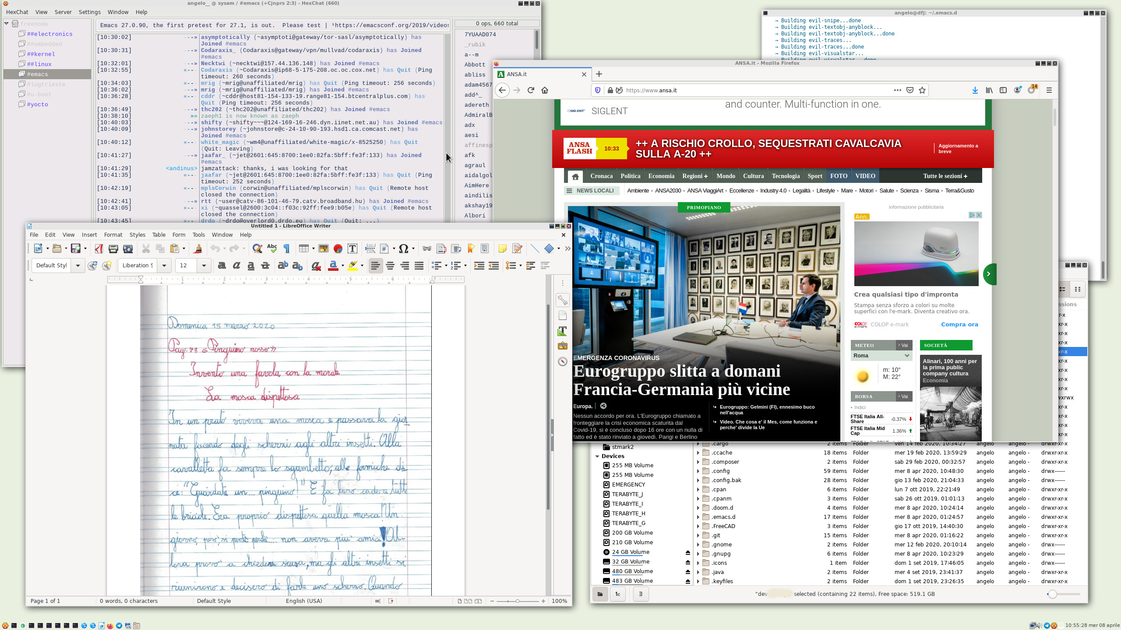Click the Insert Chart icon
The height and width of the screenshot is (630, 1121).
point(338,248)
